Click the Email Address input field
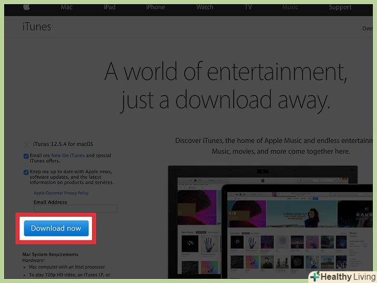Screen dimensions: 377x283 coord(76,208)
